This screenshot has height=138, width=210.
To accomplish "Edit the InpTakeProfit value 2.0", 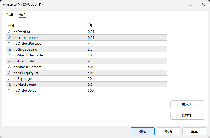I will (127, 61).
